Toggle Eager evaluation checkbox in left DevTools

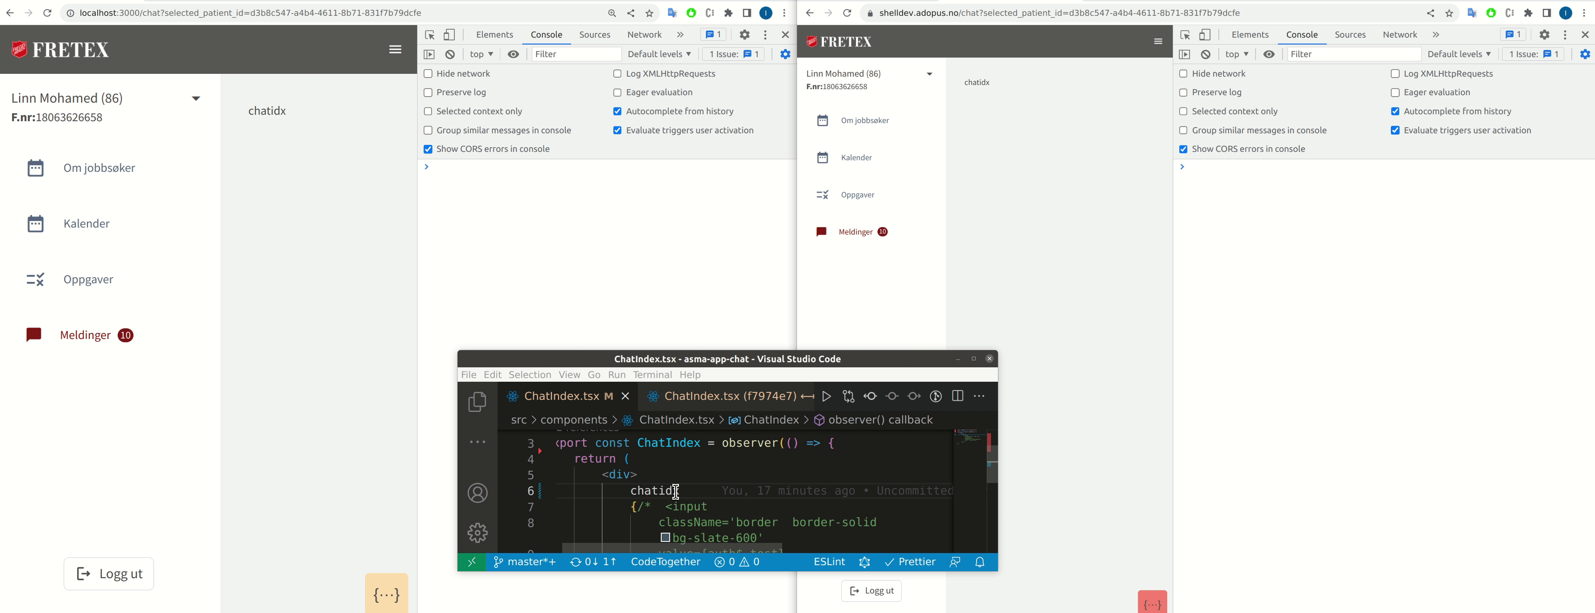tap(618, 93)
